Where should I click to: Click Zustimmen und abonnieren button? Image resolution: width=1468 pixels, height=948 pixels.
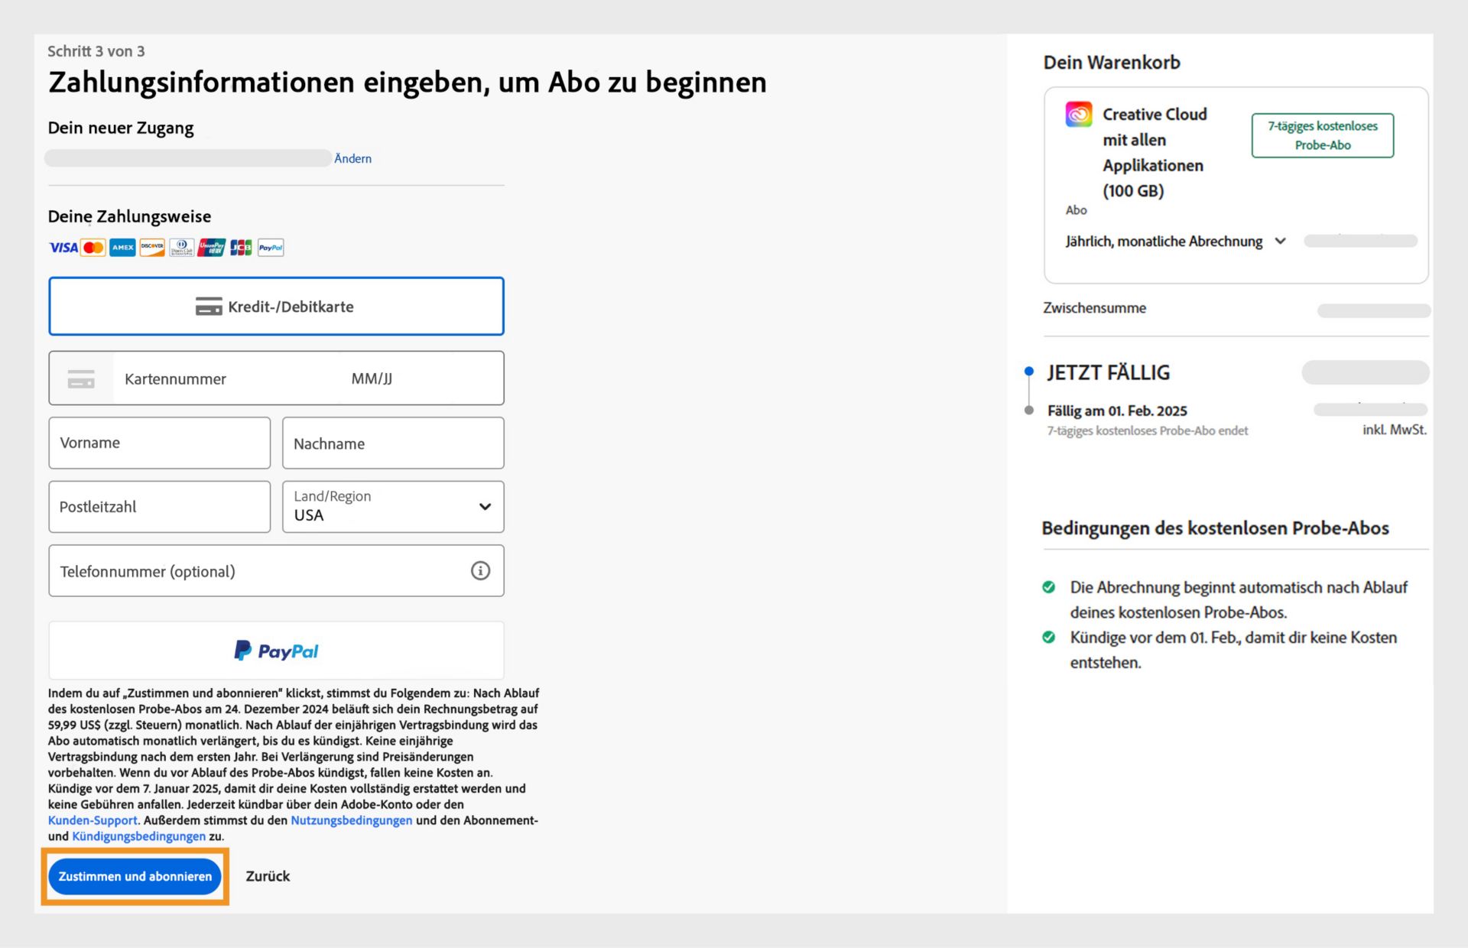pyautogui.click(x=135, y=876)
